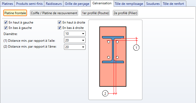The width and height of the screenshot is (196, 103).
Task: Open the Grille de perçage tab
Action: pyautogui.click(x=77, y=4)
